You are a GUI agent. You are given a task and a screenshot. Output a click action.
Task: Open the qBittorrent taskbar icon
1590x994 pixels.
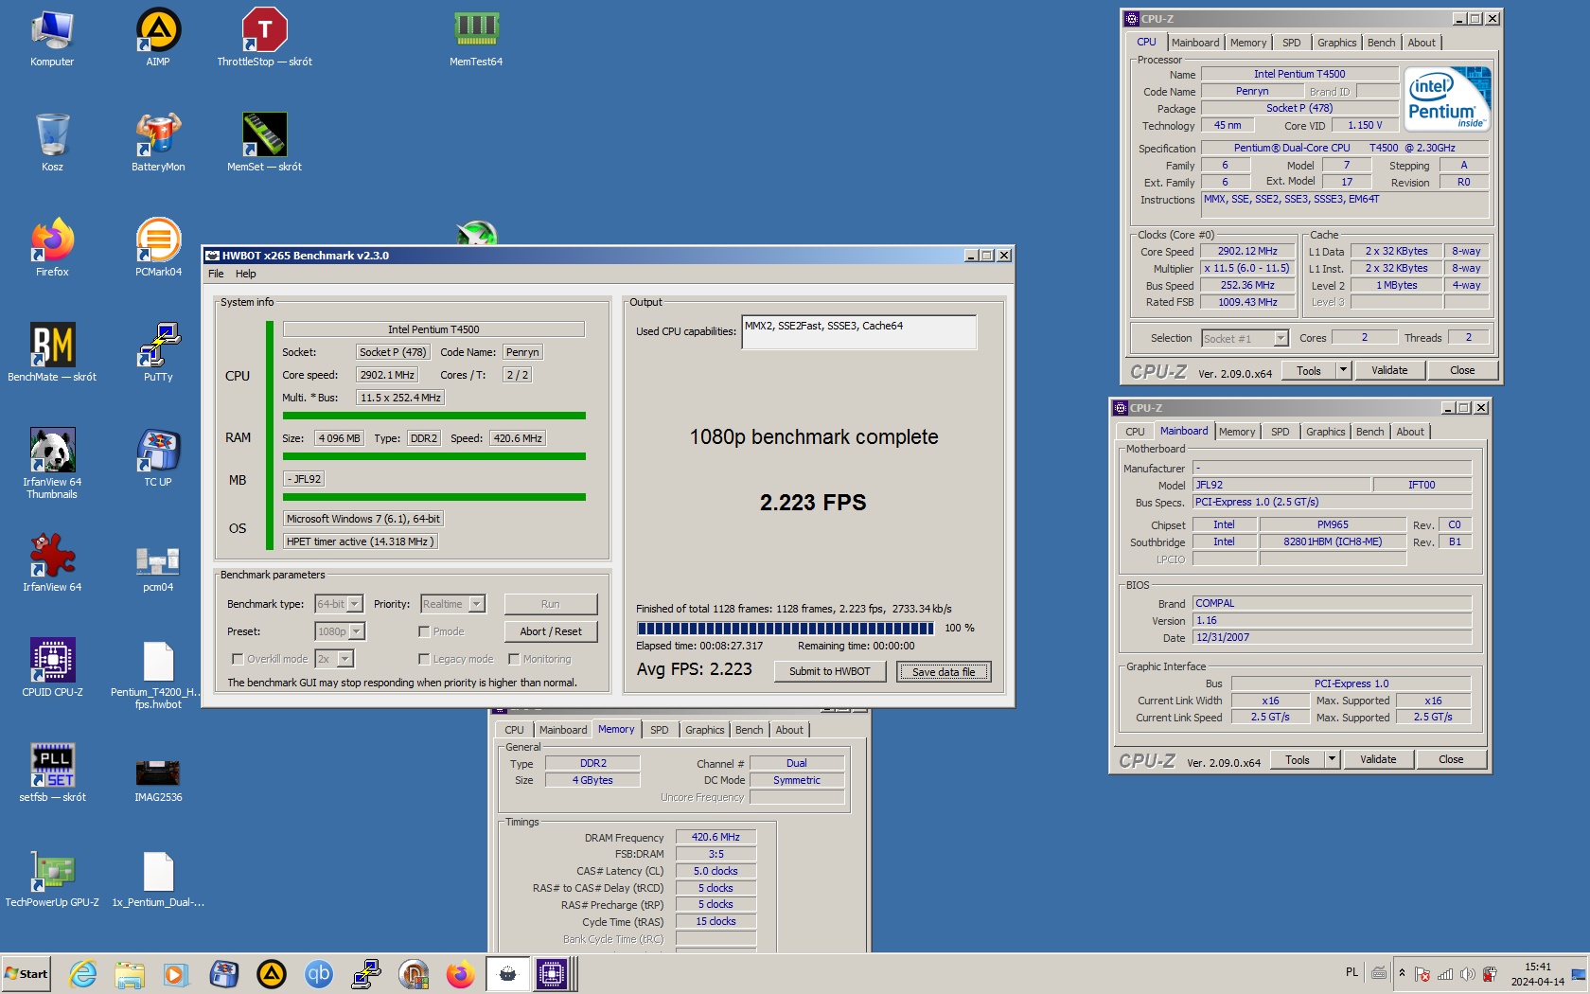tap(319, 973)
